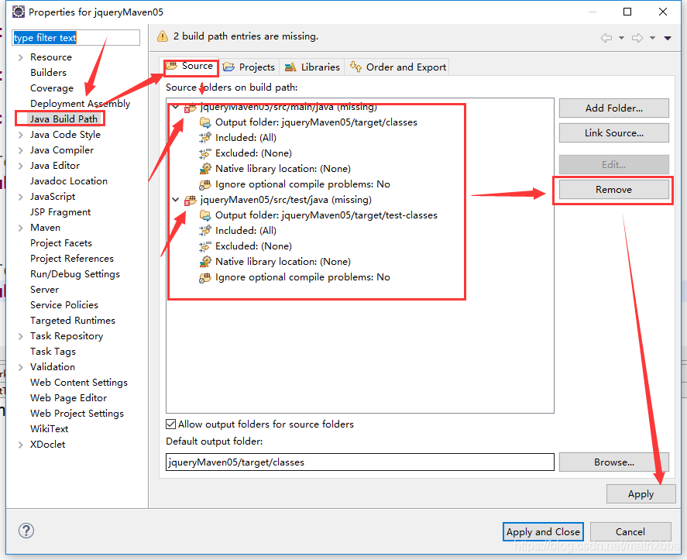This screenshot has width=687, height=560.
Task: Switch to the Order and Export tab
Action: coord(398,67)
